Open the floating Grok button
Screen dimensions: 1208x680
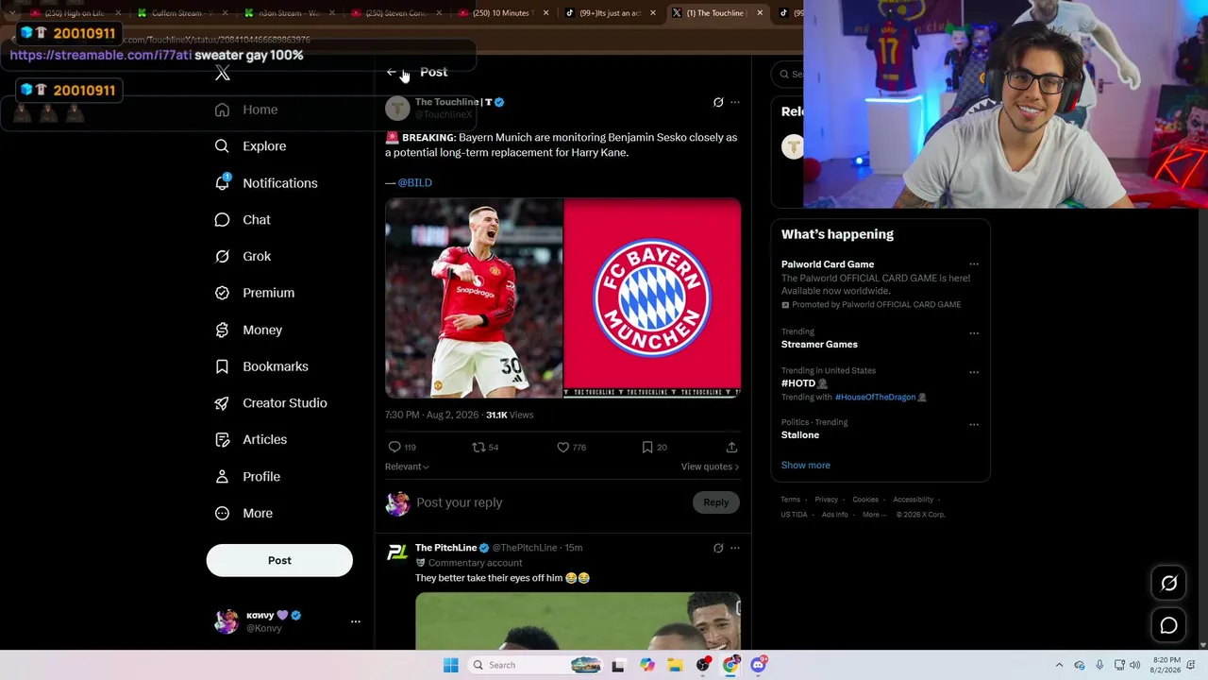pos(1168,584)
